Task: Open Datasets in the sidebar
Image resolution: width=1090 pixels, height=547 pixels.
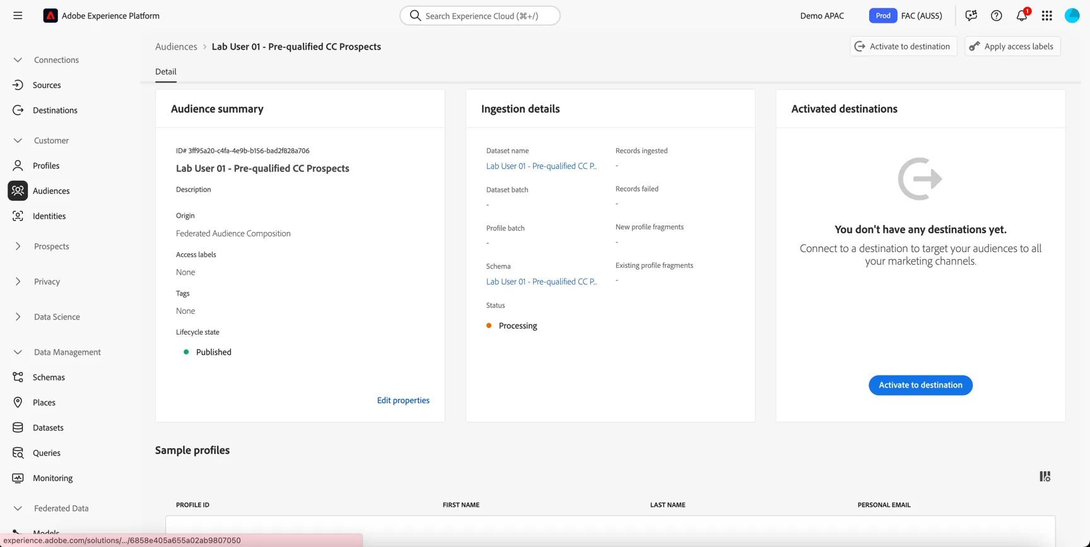Action: point(48,428)
